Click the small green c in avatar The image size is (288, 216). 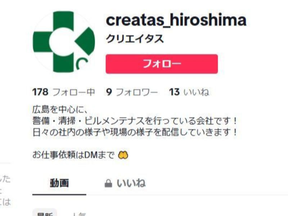tap(82, 64)
